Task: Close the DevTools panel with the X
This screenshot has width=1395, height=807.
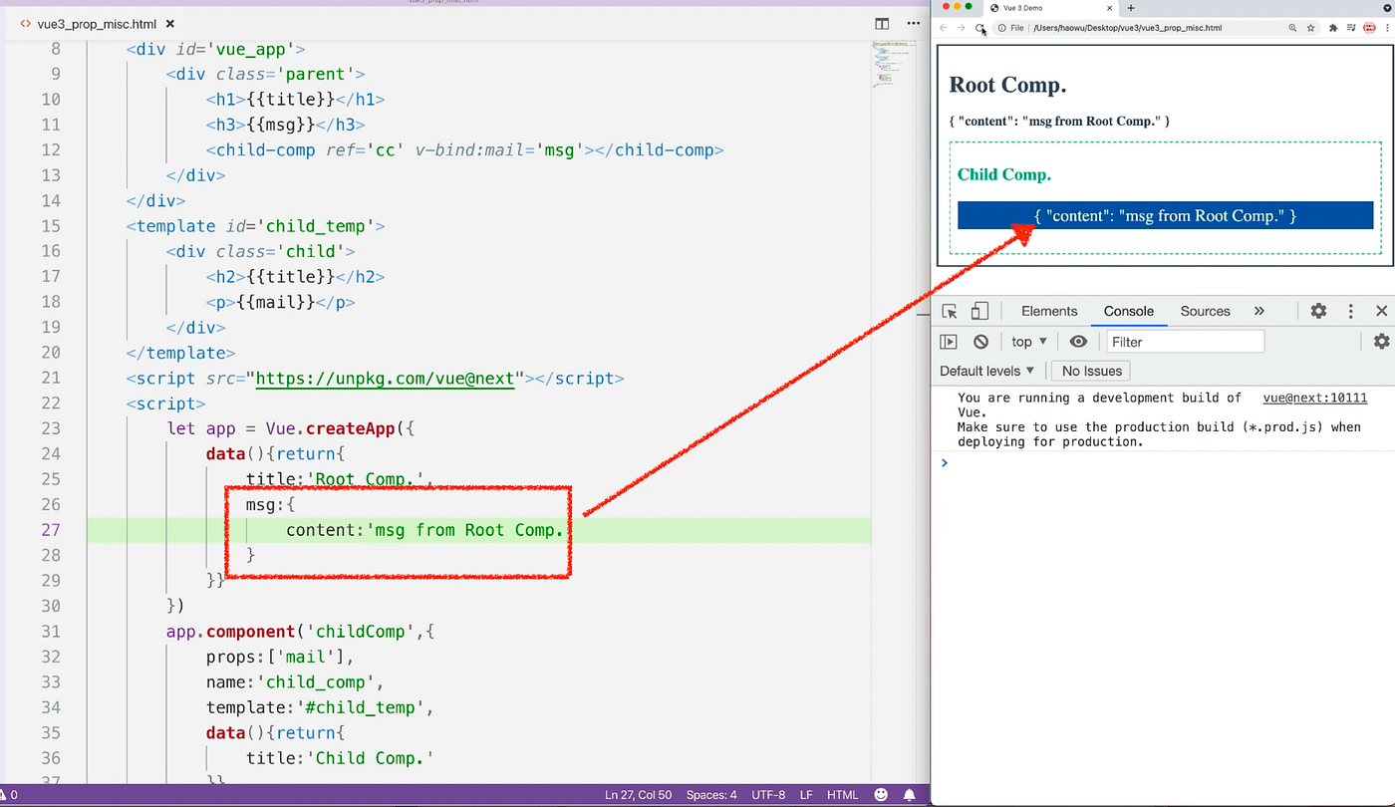Action: [1381, 311]
